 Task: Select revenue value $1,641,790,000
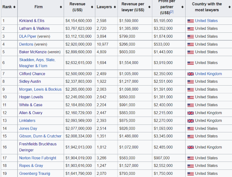78,173
